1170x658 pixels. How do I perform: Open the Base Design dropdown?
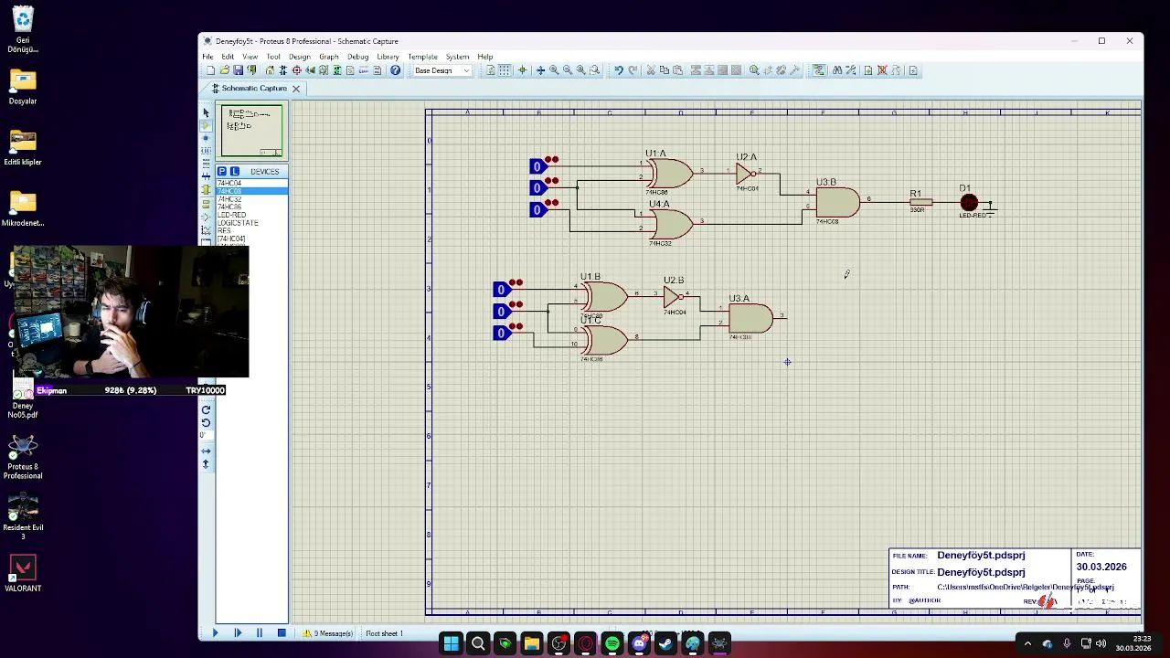(x=442, y=70)
